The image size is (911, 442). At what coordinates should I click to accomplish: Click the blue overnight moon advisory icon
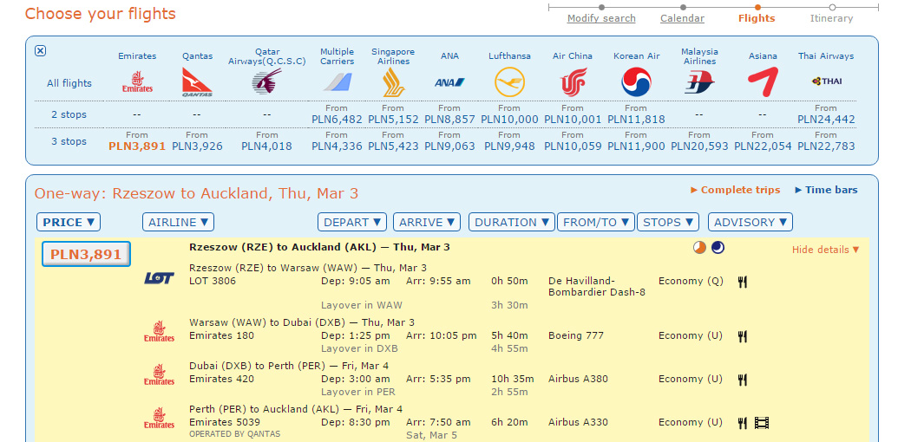click(718, 248)
